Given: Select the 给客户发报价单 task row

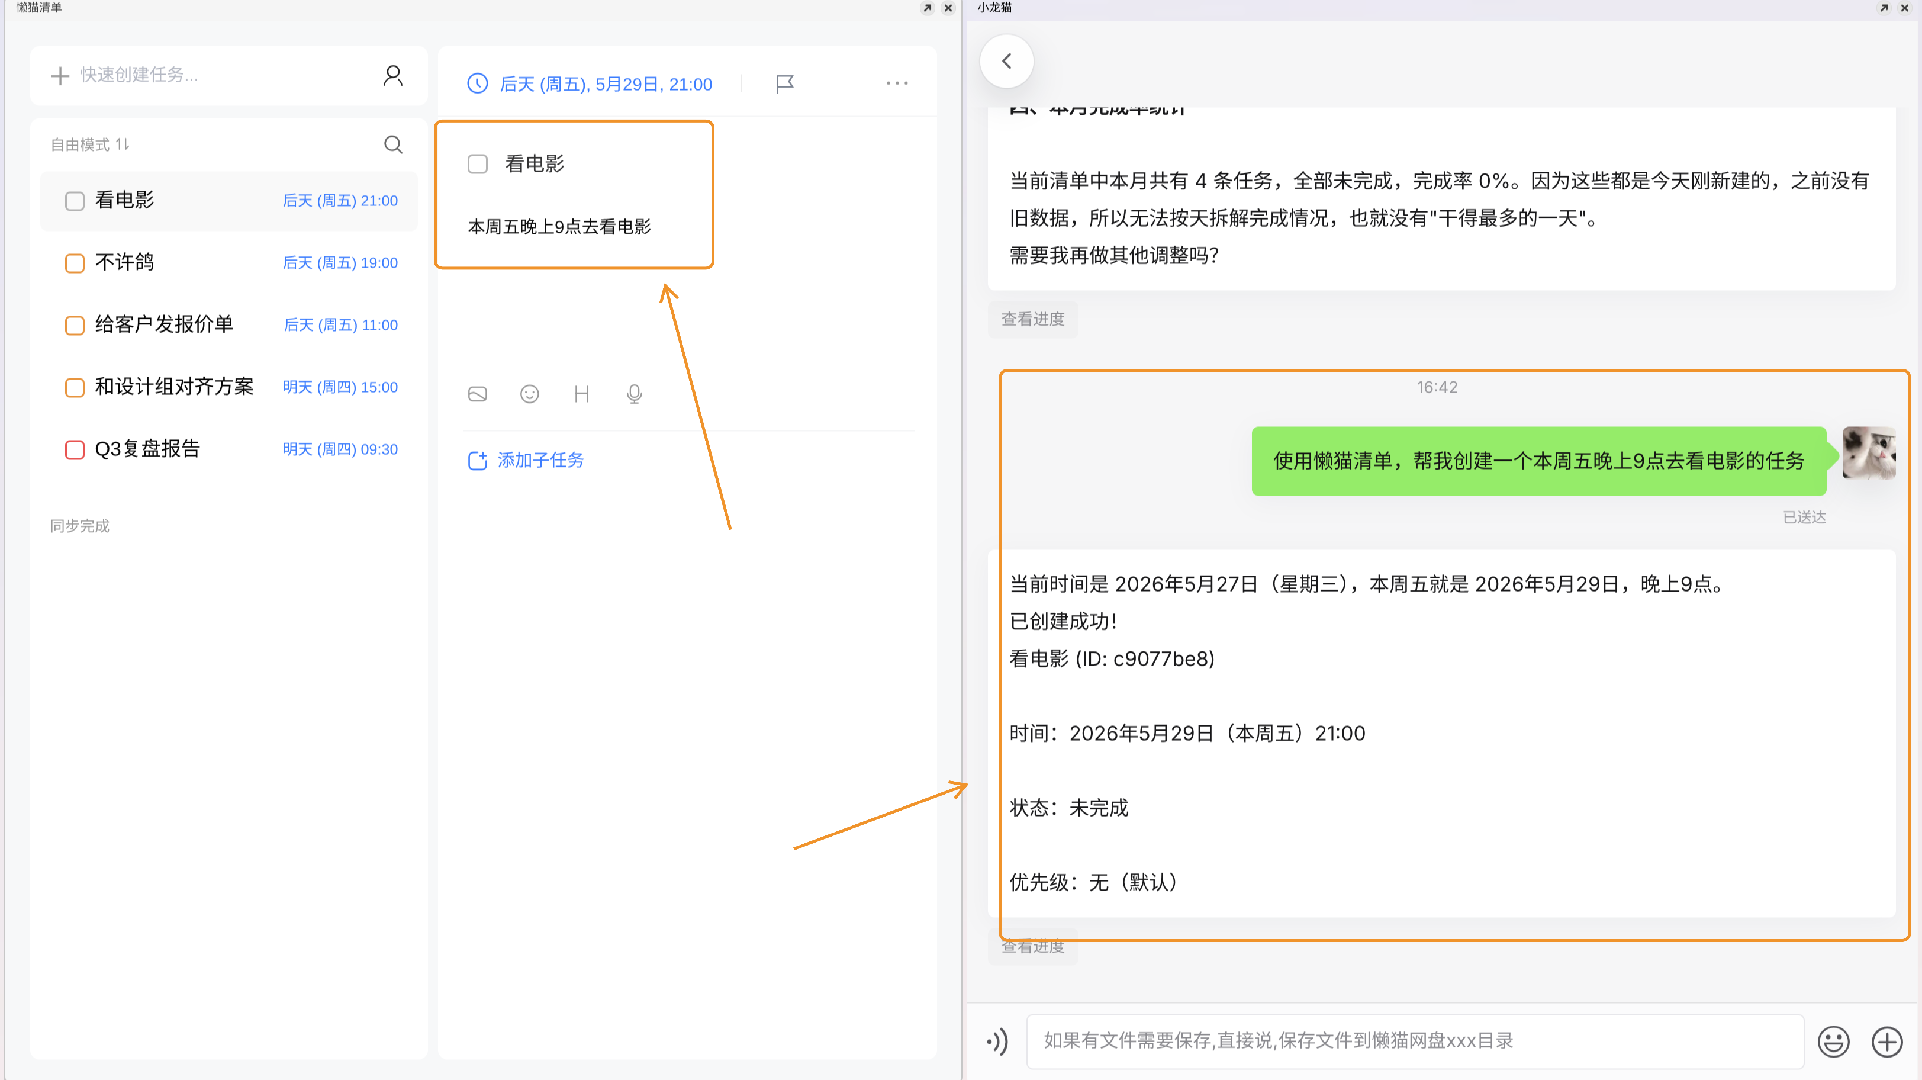Looking at the screenshot, I should point(229,326).
